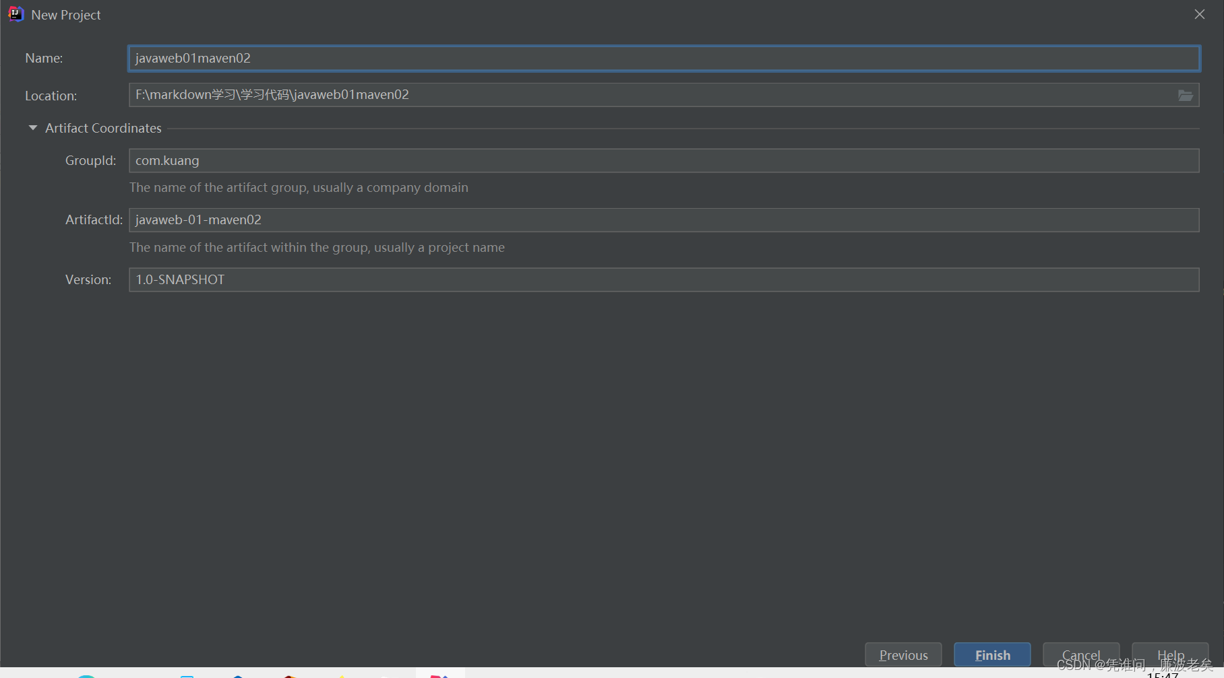This screenshot has height=678, width=1224.
Task: Open Help for the dialog
Action: tap(1170, 655)
